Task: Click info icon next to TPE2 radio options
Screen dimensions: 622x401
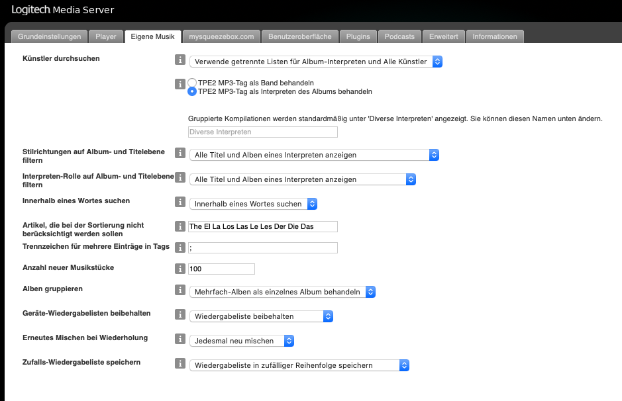Action: click(180, 84)
